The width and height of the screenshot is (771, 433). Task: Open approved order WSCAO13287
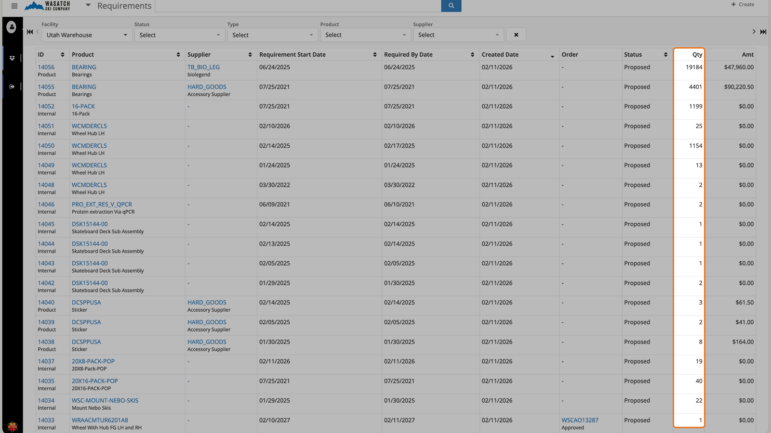[579, 420]
